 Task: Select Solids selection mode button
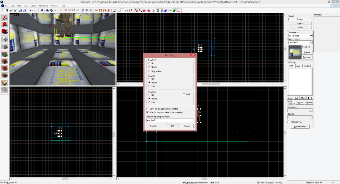click(x=300, y=27)
